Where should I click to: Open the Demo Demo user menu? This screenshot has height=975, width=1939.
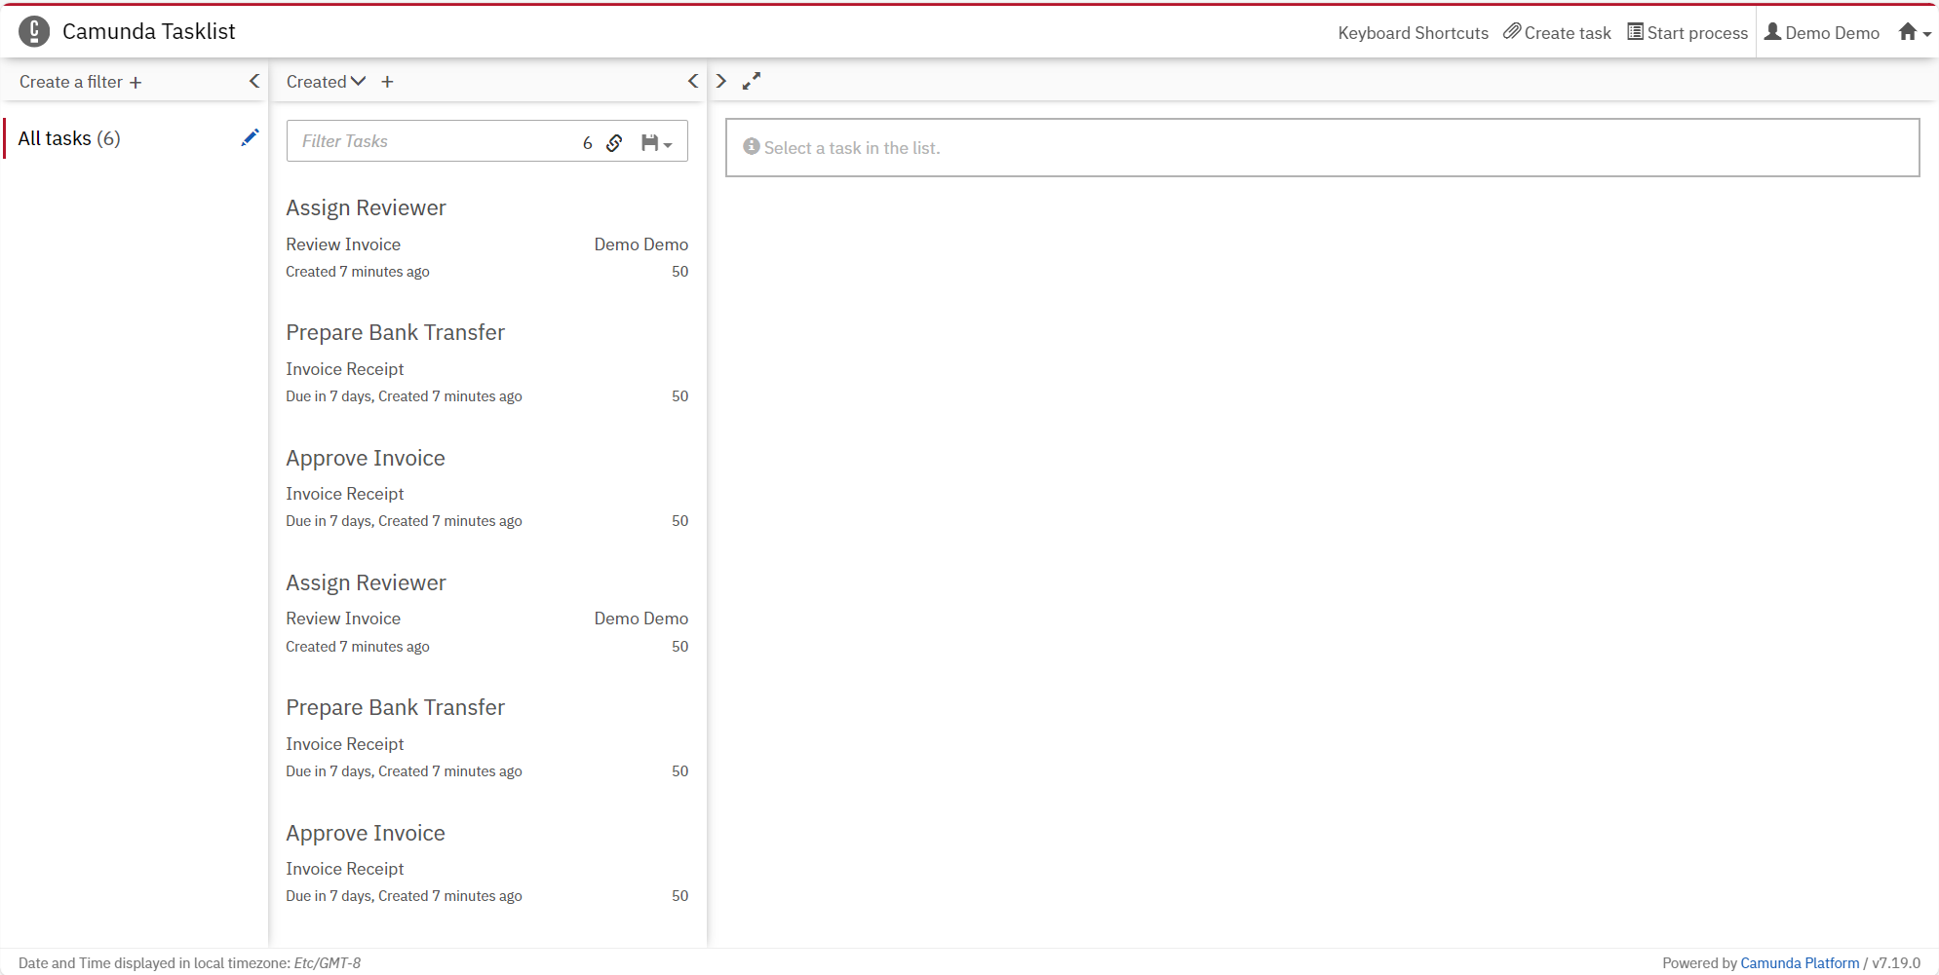click(x=1821, y=33)
